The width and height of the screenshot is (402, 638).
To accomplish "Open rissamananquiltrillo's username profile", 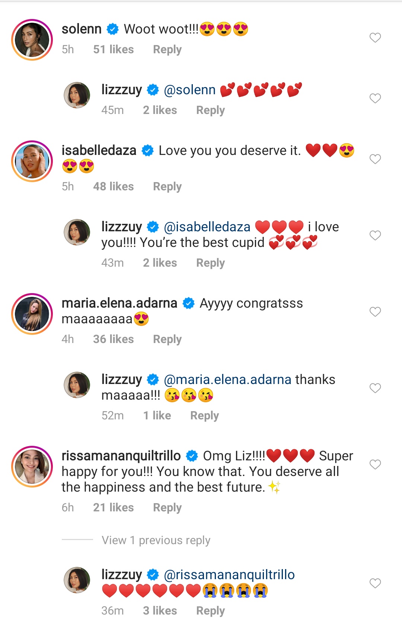I will coord(121,456).
